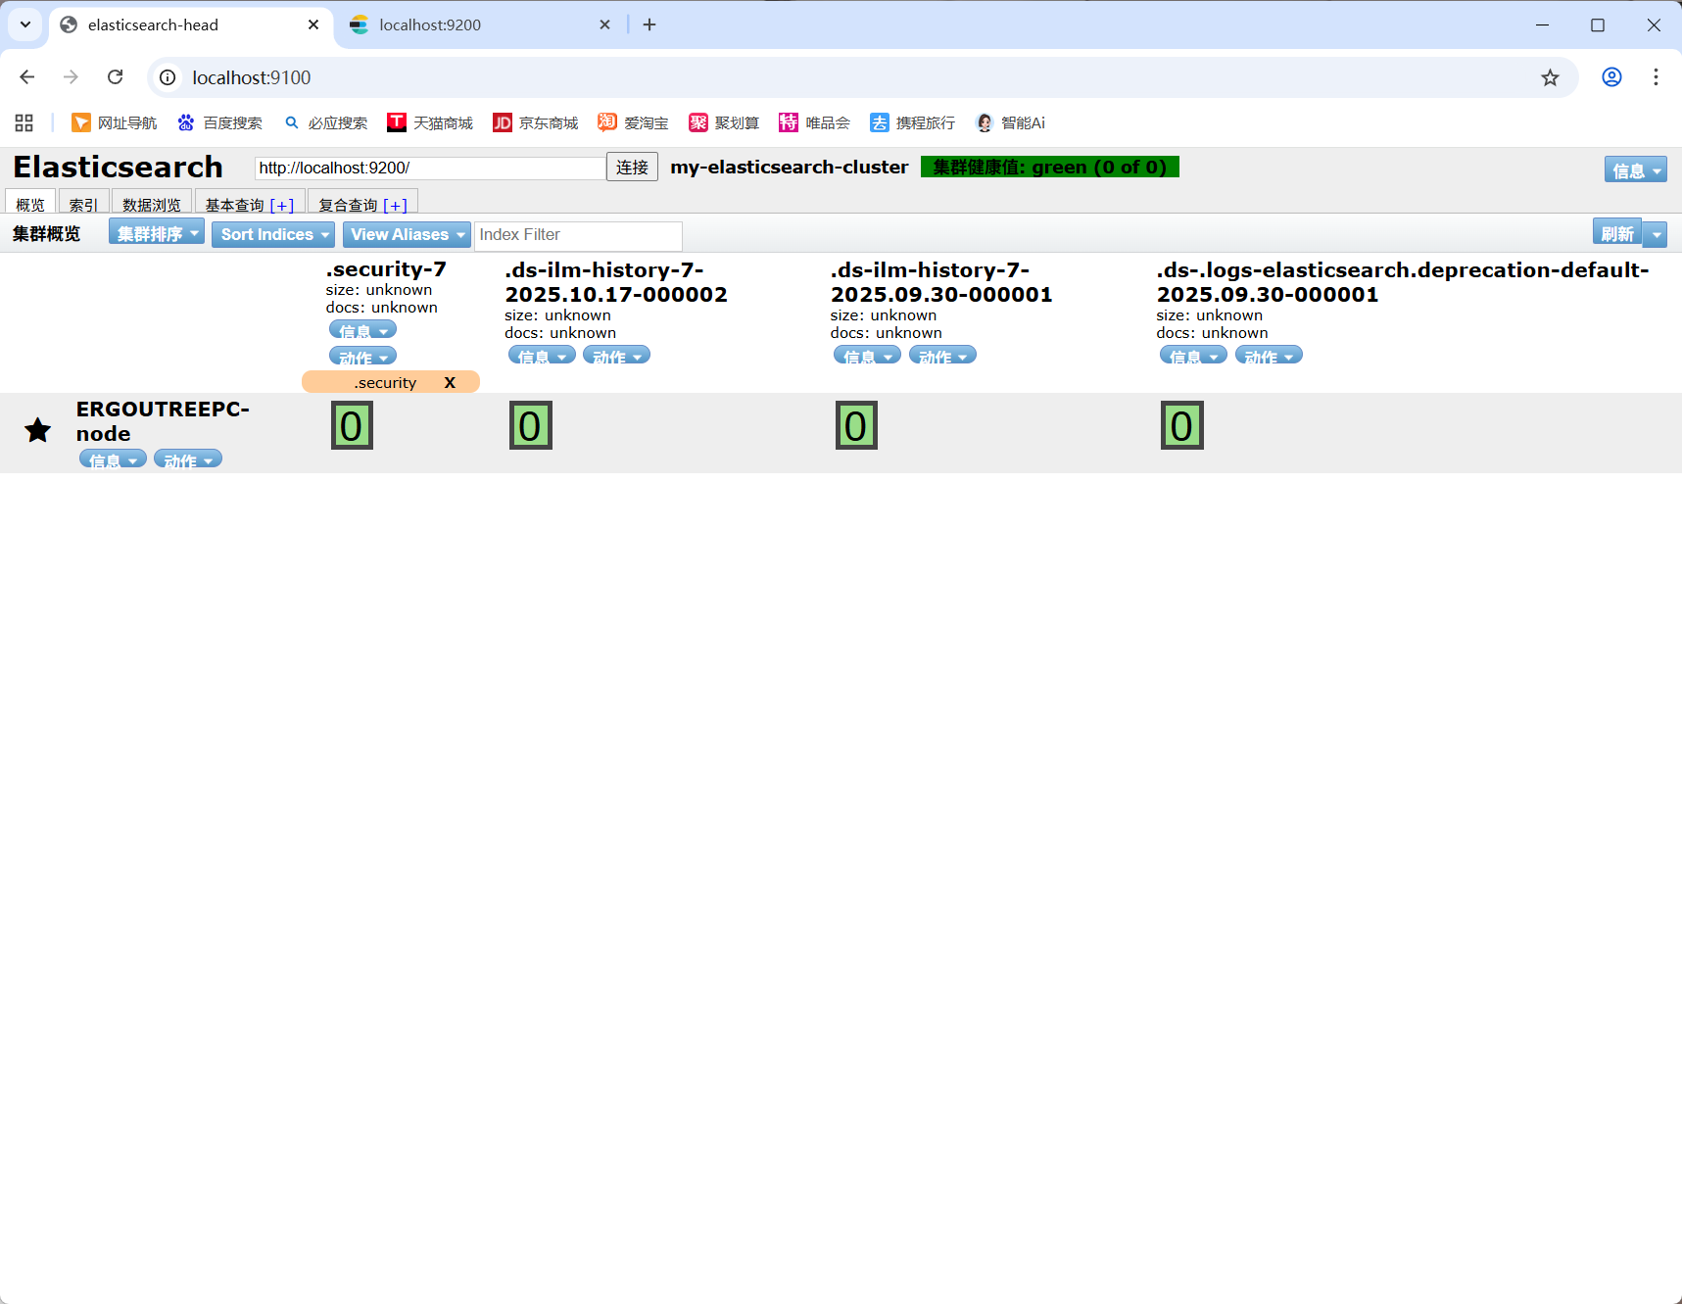1682x1304 pixels.
Task: Expand the 集群排序 dropdown
Action: (x=157, y=234)
